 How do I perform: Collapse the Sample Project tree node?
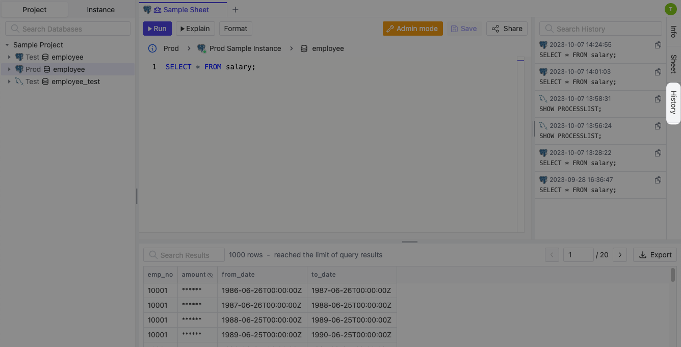tap(7, 45)
